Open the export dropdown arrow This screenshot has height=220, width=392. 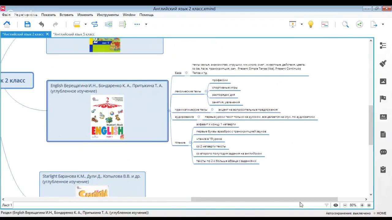coord(383,24)
